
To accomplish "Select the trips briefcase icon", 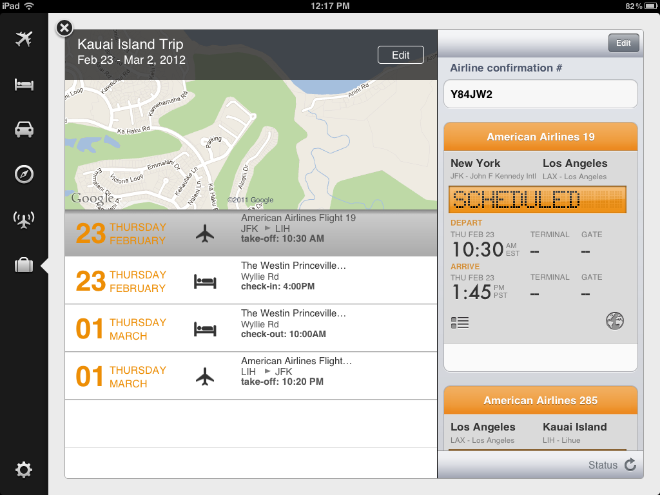I will [x=24, y=264].
